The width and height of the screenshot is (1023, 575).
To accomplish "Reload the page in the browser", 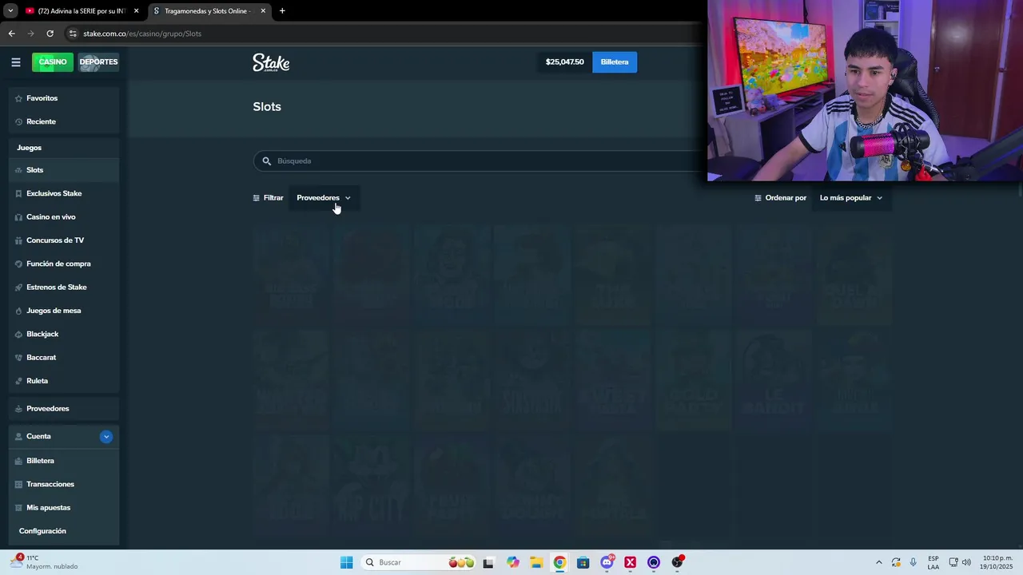I will [x=50, y=34].
